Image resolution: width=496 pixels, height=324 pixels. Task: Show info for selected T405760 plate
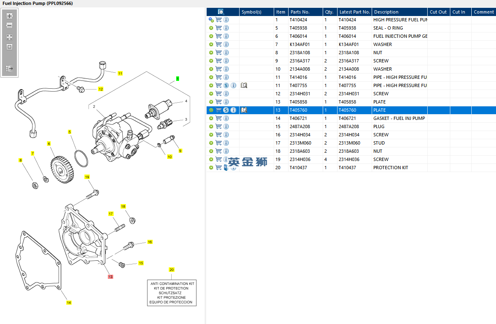coord(233,110)
